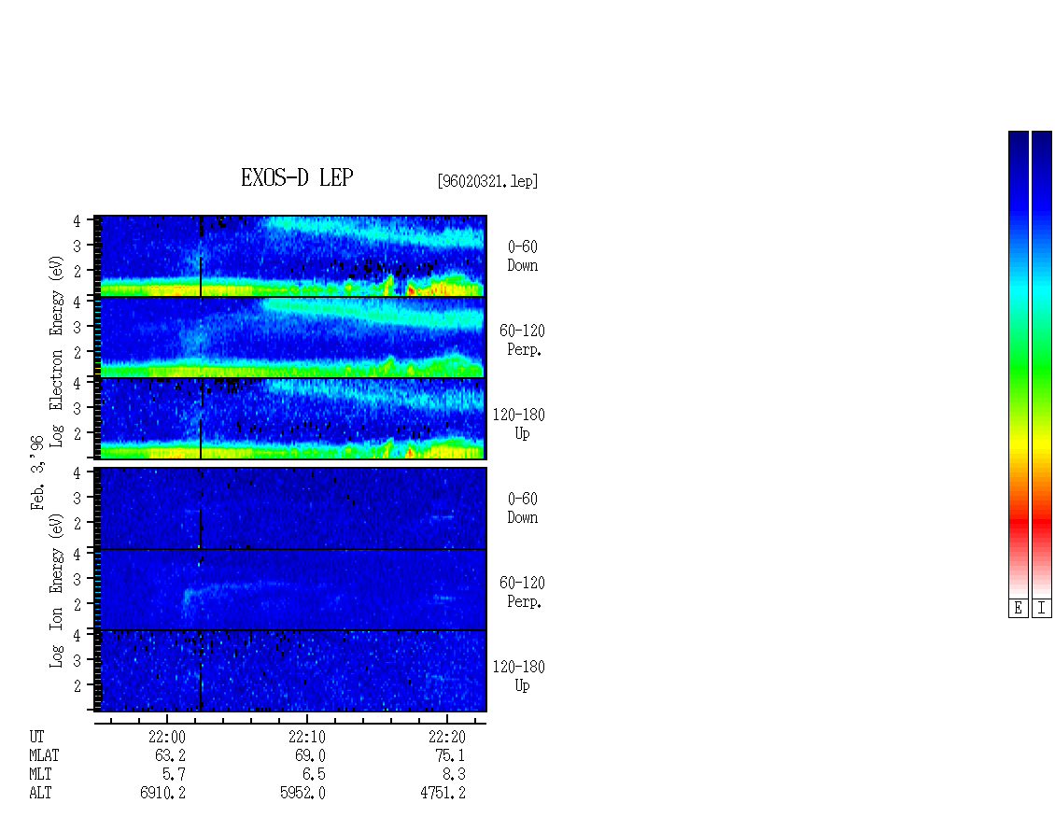This screenshot has width=1055, height=817.
Task: Click the 0-60 Down label beside ion panel
Action: click(x=523, y=508)
